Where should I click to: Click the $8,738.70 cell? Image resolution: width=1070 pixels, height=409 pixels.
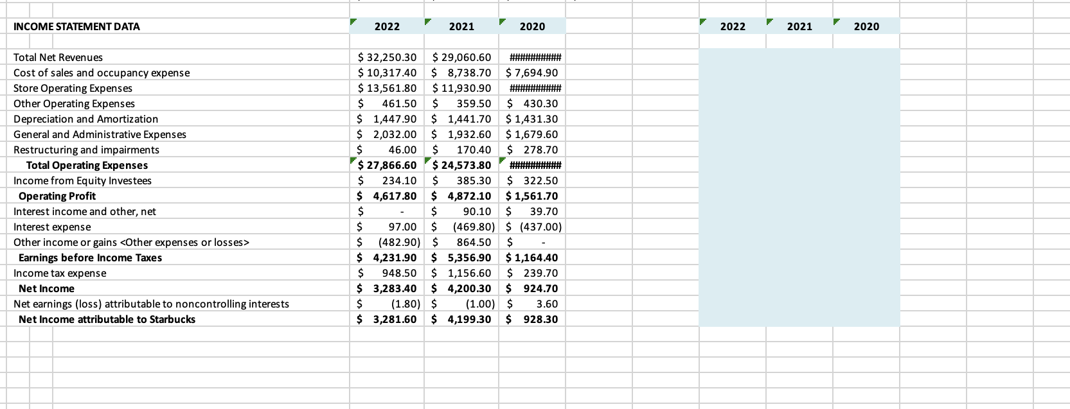tap(461, 73)
